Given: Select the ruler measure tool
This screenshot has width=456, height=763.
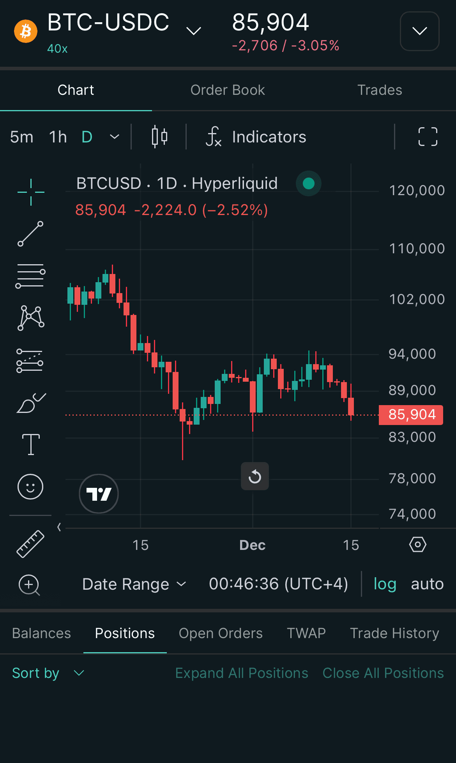Looking at the screenshot, I should (30, 544).
